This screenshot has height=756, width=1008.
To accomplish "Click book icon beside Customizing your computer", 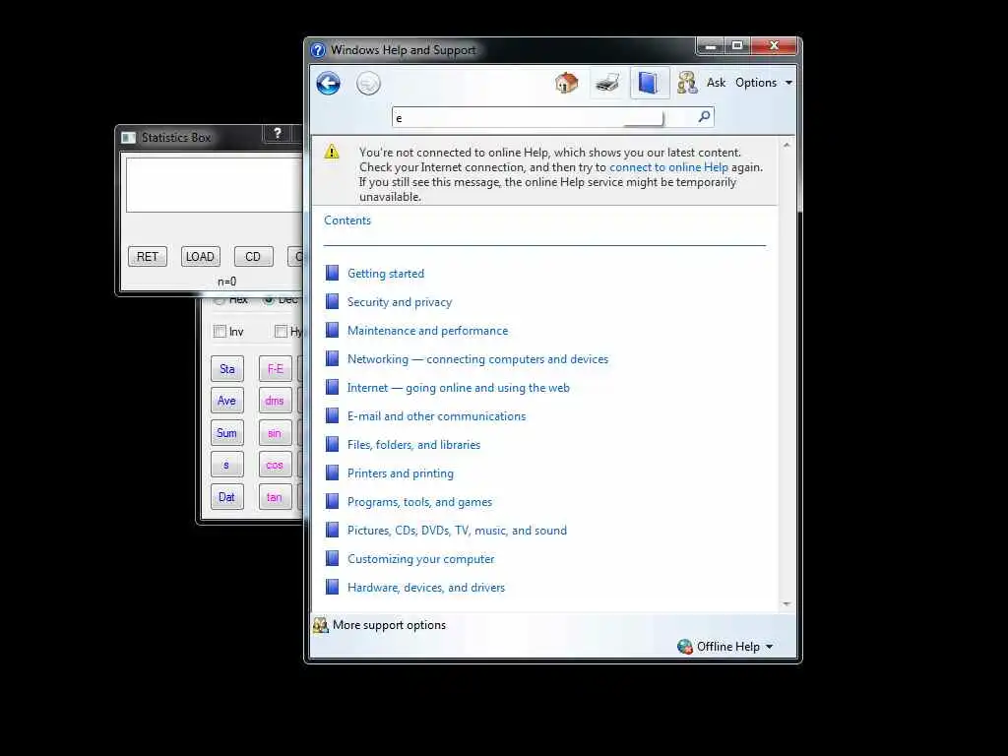I will click(332, 559).
